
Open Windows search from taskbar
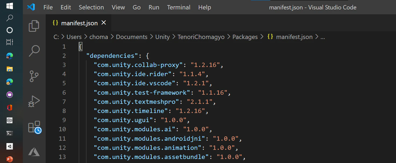[x=10, y=18]
